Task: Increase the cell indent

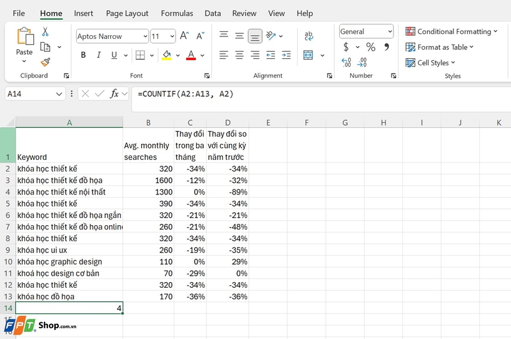Action: click(x=286, y=55)
